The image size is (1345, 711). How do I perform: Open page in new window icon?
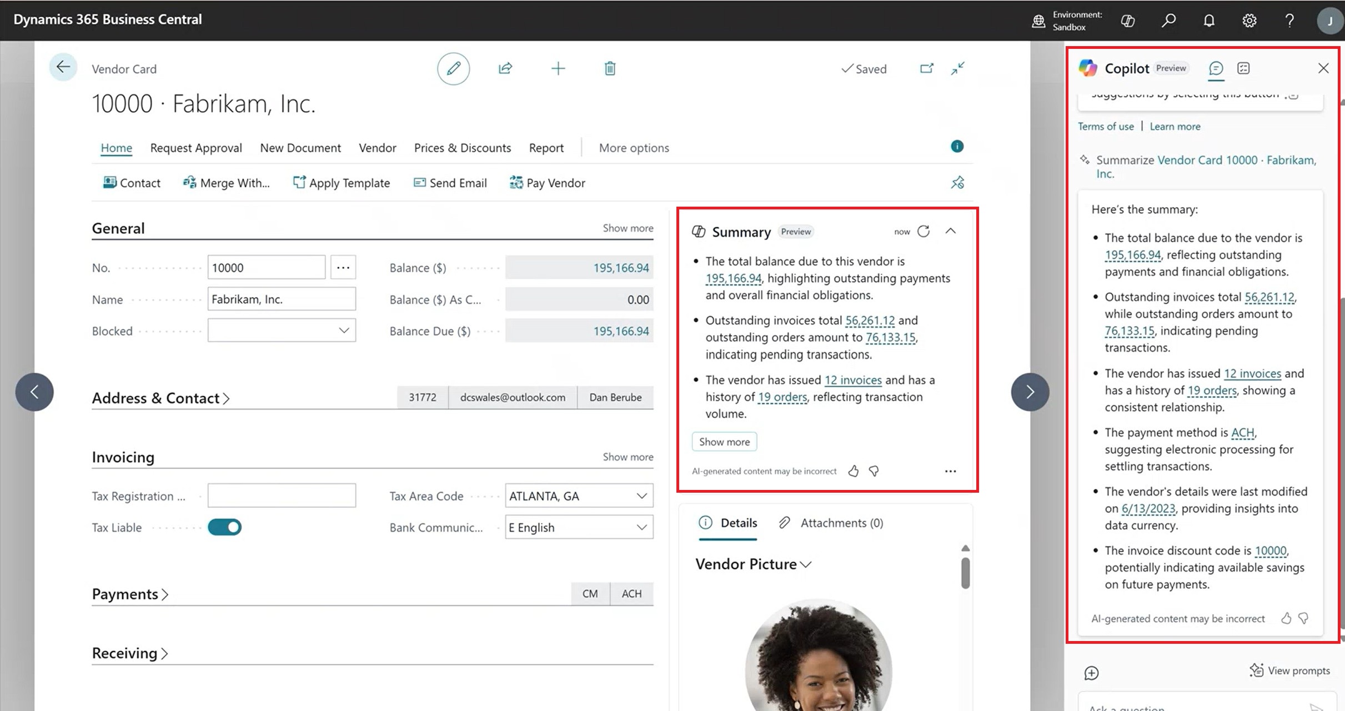926,68
